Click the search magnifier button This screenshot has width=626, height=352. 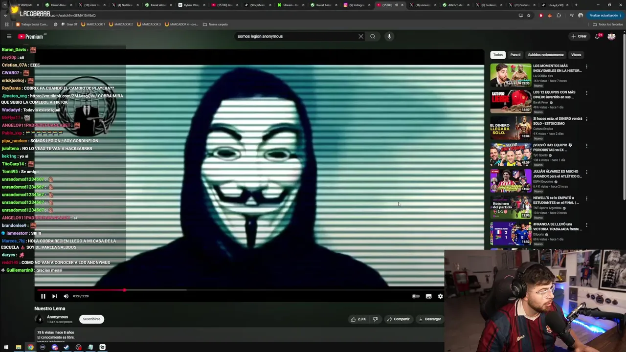coord(373,36)
